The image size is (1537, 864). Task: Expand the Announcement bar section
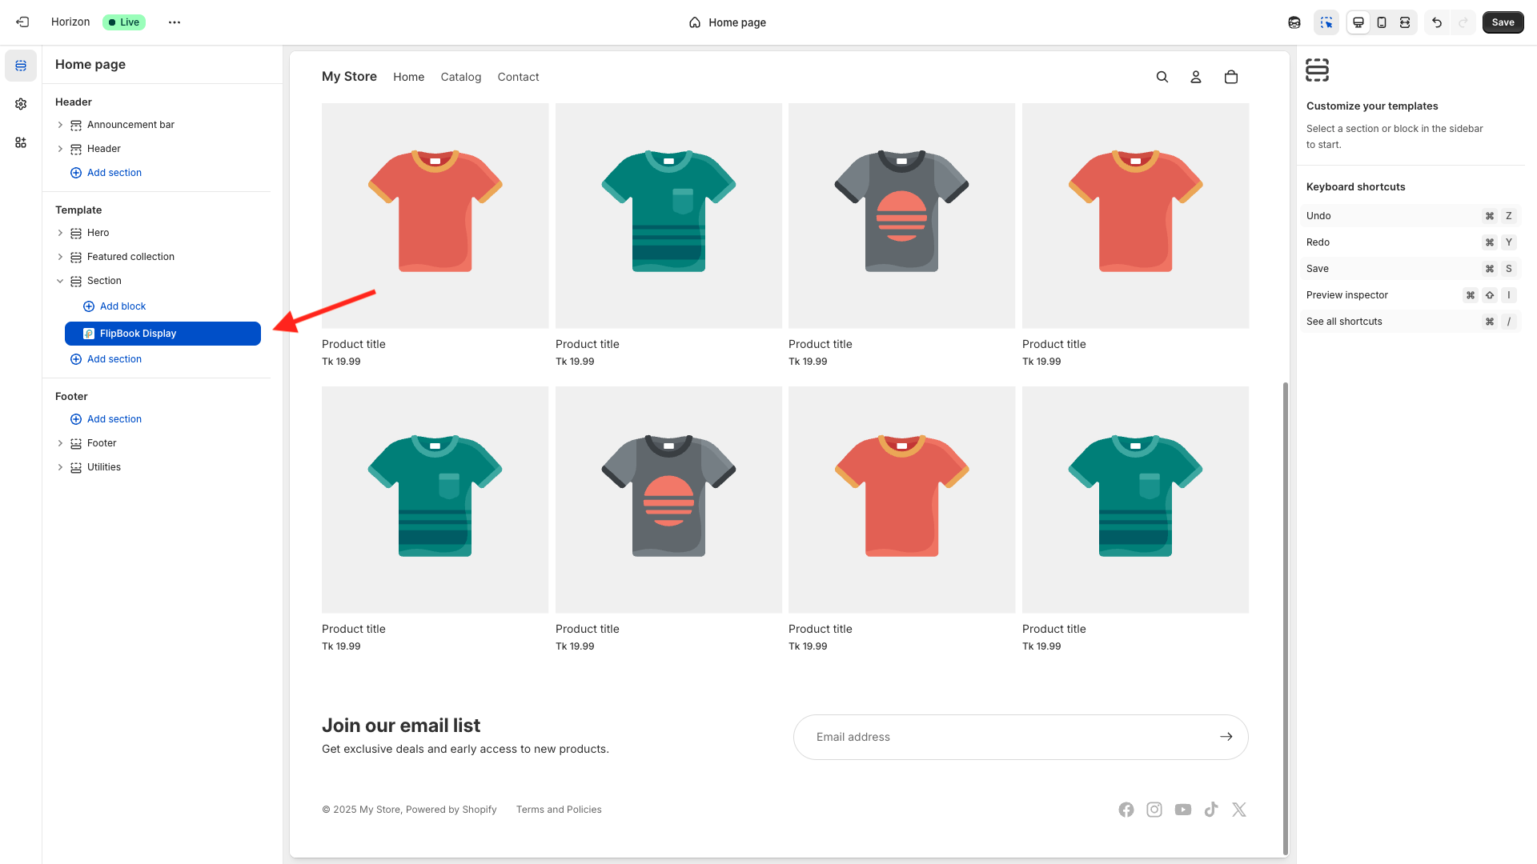[60, 125]
